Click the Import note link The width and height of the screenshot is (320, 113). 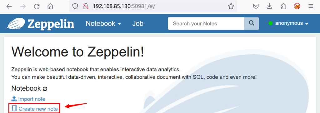[x=28, y=99]
